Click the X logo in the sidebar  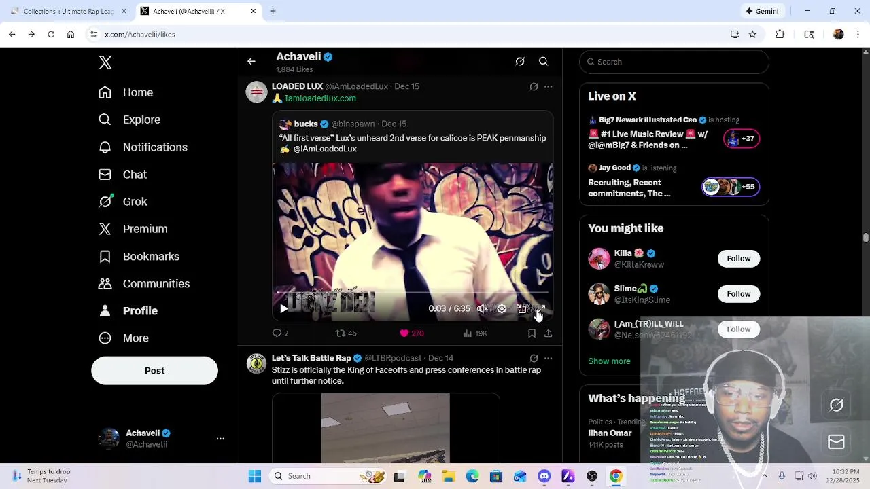pyautogui.click(x=105, y=62)
